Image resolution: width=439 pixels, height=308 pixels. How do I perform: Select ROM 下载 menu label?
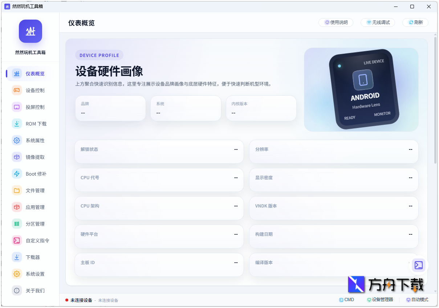(36, 124)
